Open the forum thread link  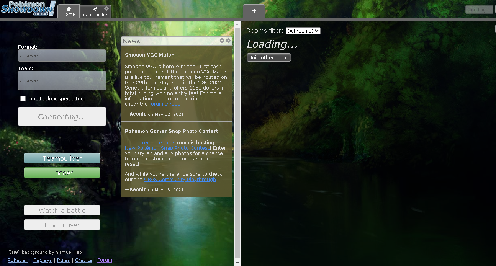[165, 104]
